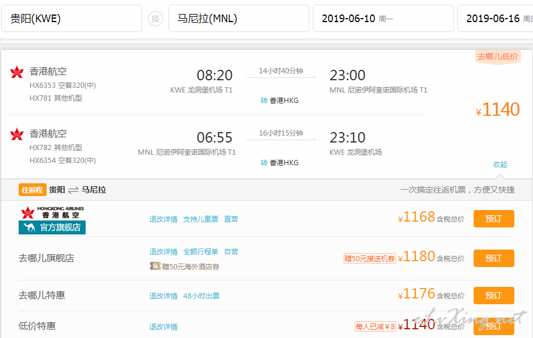This screenshot has width=533, height=338.
Task: Click return arrival time 23:10
Action: 347,137
